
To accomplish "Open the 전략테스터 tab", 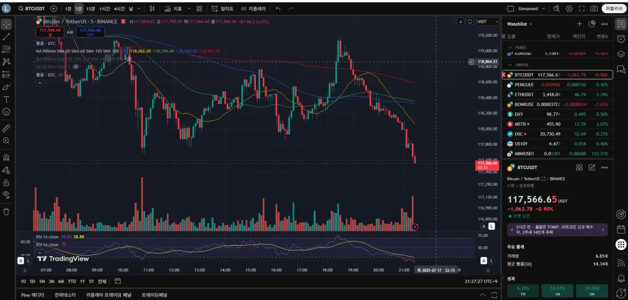I will tap(65, 295).
